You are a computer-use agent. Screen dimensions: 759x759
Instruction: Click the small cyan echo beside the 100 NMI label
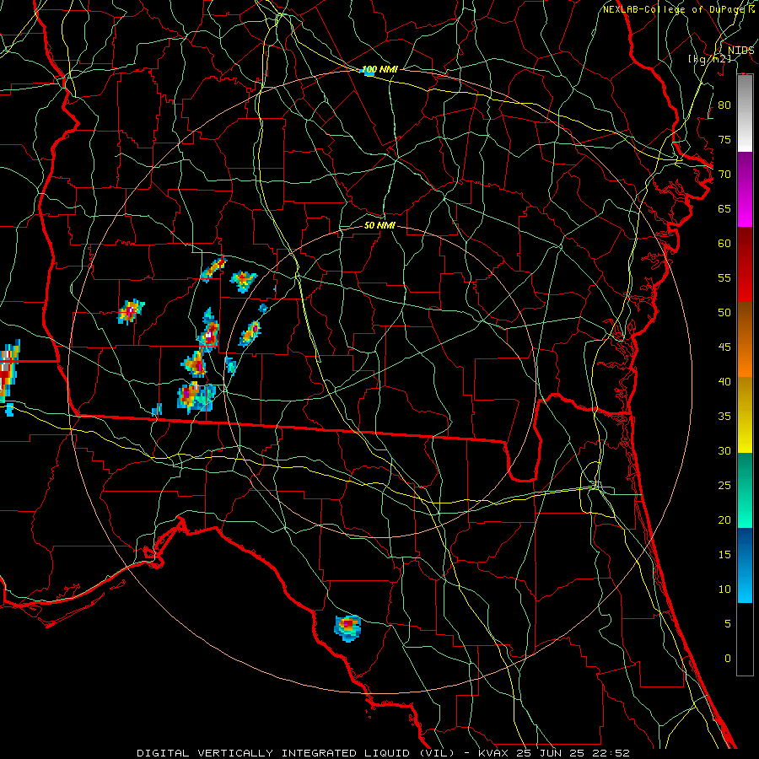tap(369, 72)
